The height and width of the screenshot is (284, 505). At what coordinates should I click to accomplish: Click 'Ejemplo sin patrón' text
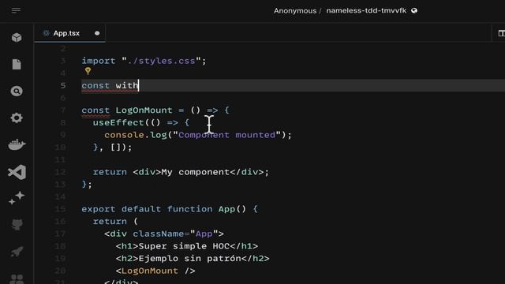pos(189,258)
